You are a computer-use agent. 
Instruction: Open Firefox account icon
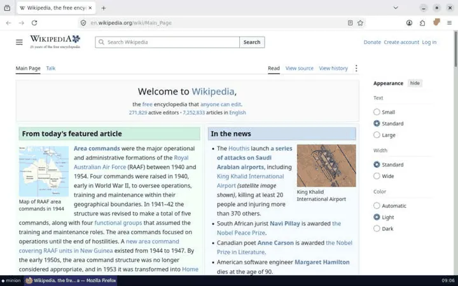[409, 23]
